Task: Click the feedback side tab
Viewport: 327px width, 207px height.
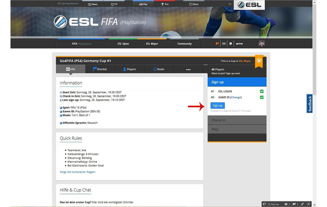Action: (x=310, y=103)
